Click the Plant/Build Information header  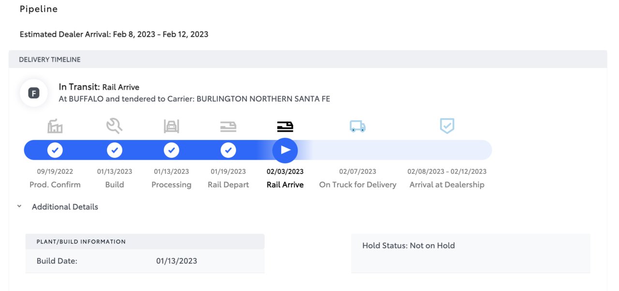[x=145, y=242]
